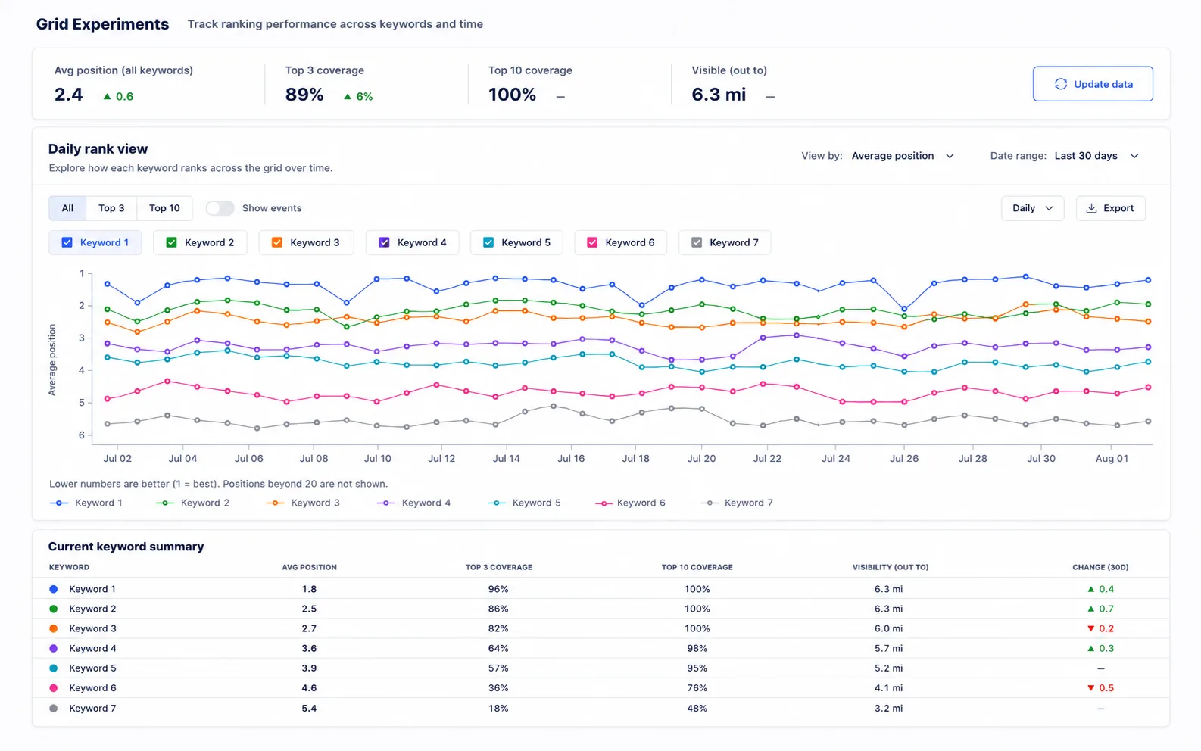Click the Grid Experiments page title

tap(102, 24)
